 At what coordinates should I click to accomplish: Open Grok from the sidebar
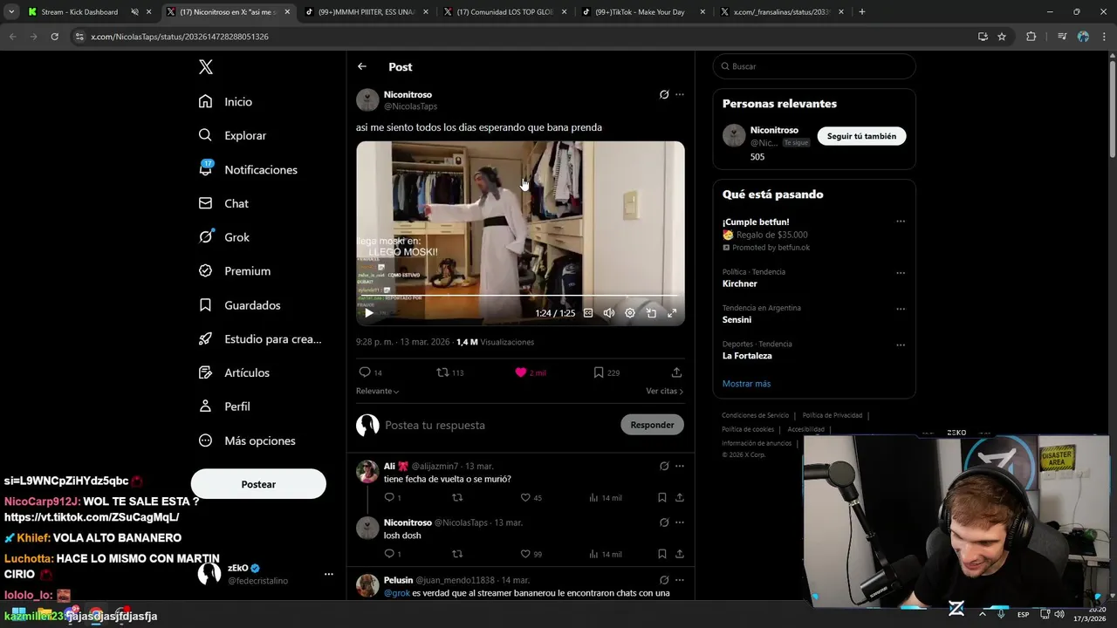[x=224, y=237]
